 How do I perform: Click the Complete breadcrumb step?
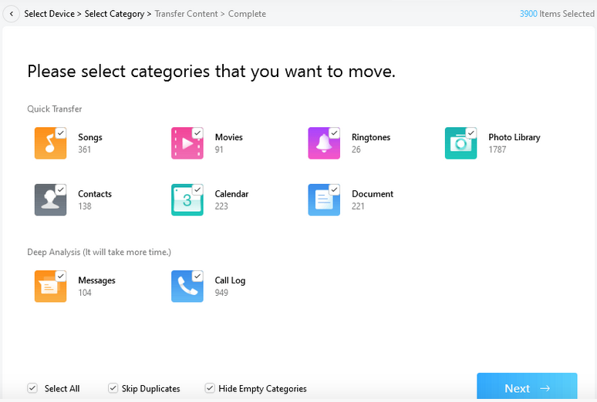247,14
